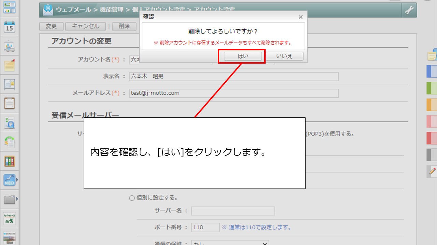Expand the arrow next to the folder icon
Image resolution: width=437 pixels, height=245 pixels.
[17, 199]
